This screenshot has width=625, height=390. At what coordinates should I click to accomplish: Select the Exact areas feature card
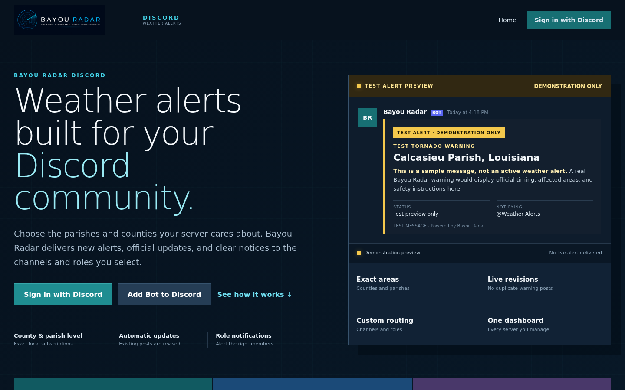point(414,283)
